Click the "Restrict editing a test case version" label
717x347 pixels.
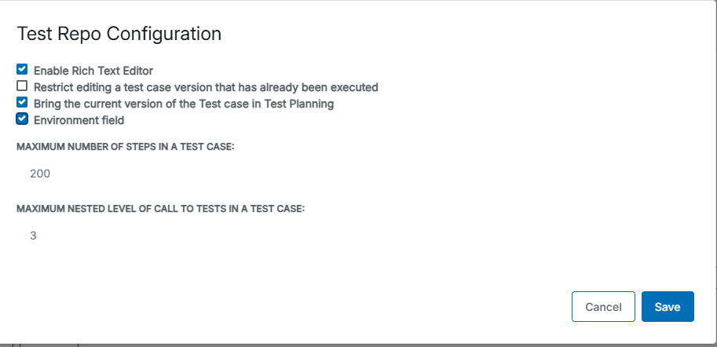point(206,87)
